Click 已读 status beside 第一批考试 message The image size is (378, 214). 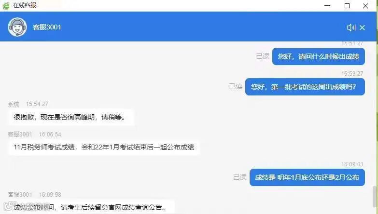[236, 86]
